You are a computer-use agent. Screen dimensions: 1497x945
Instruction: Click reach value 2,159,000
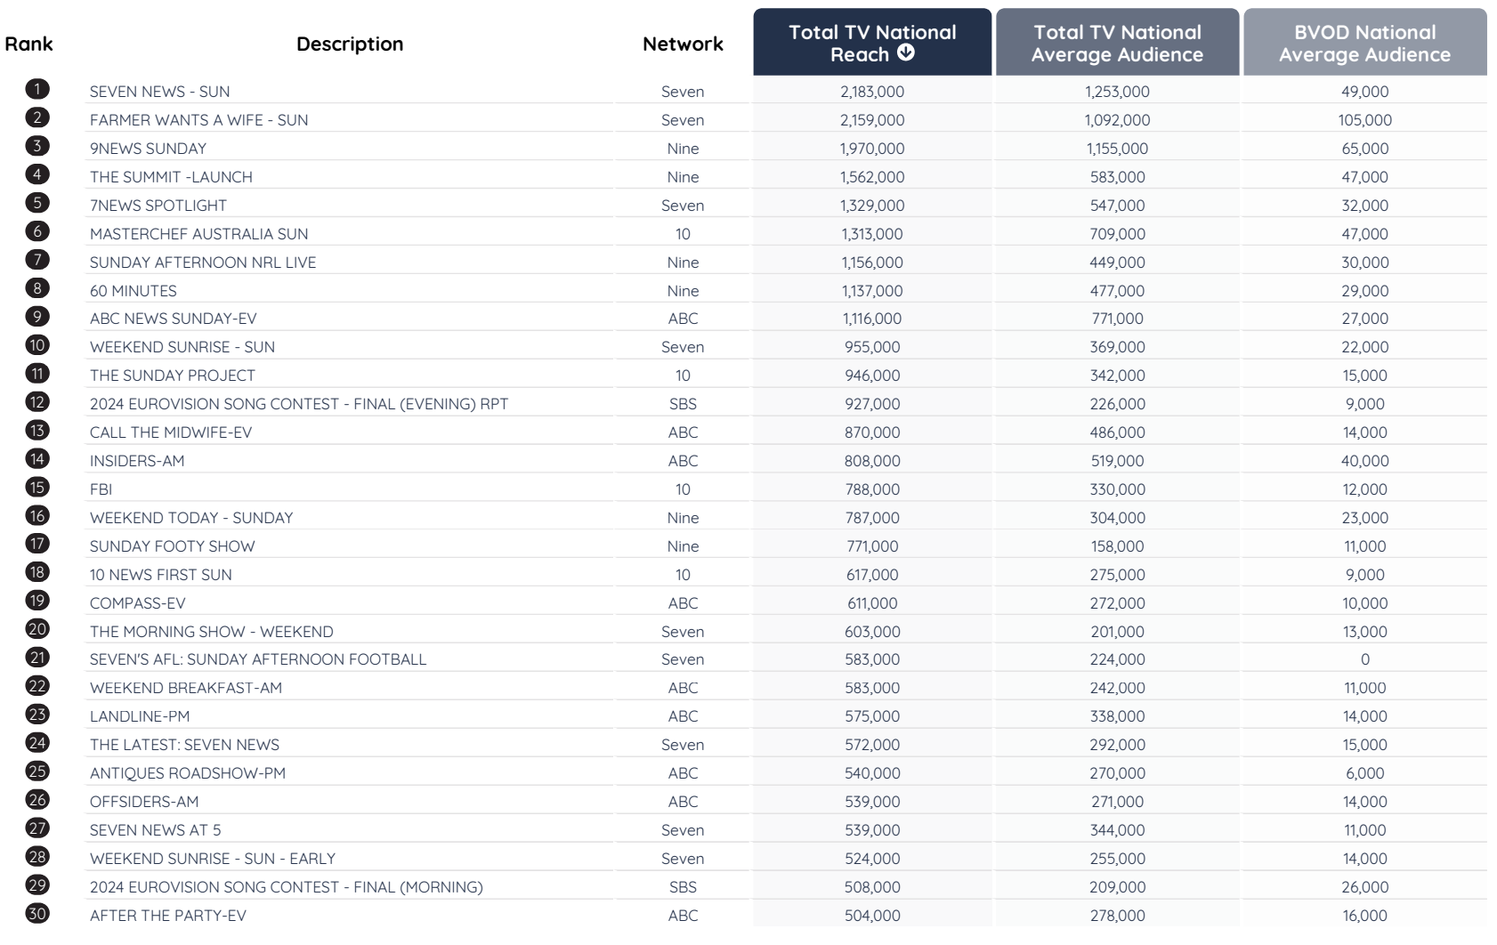click(x=872, y=120)
